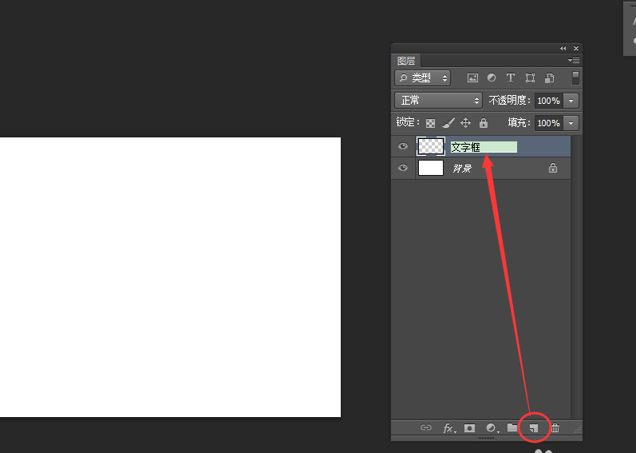Filter layers by pixel layer type
636x453 pixels.
coord(472,78)
